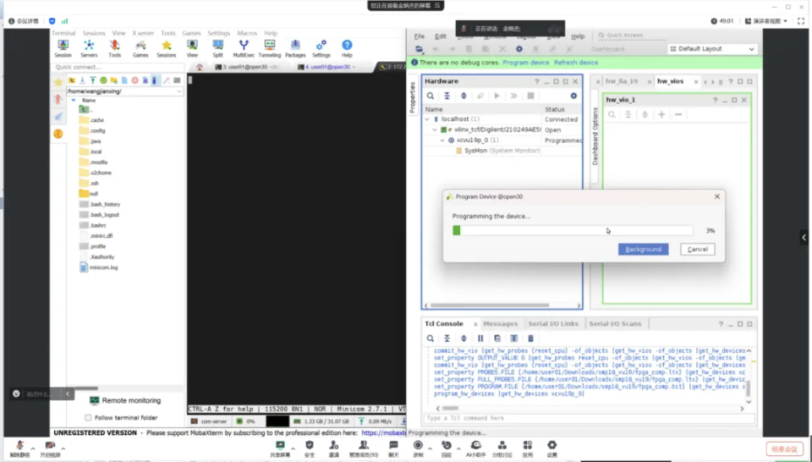
Task: Click the Hardware panel run trigger play icon
Action: [x=497, y=96]
